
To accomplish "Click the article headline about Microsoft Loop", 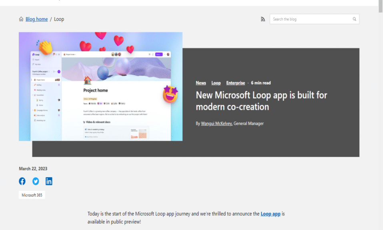I will 261,101.
